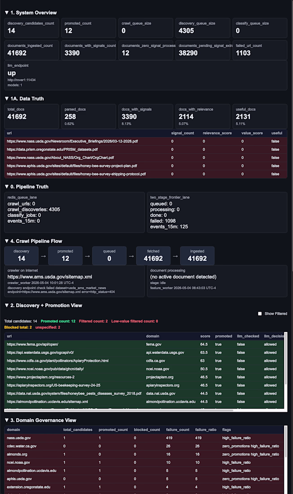Select the failed_url_count card showing 1103
Image resolution: width=293 pixels, height=494 pixels.
tap(260, 50)
